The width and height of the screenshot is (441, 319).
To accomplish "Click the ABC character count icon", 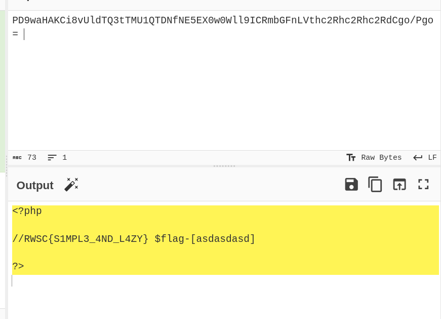I will [x=17, y=158].
